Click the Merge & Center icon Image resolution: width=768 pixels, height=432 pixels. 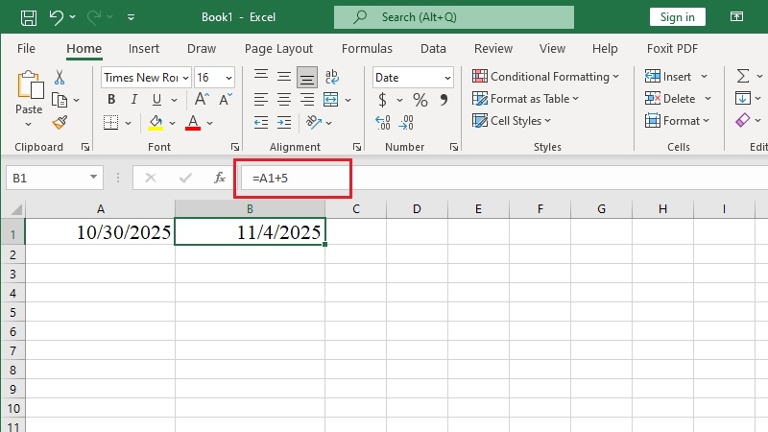331,100
